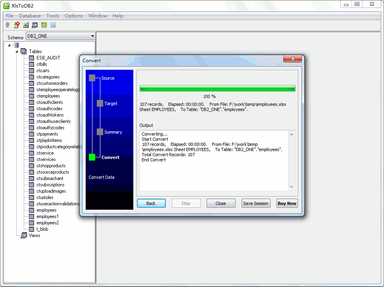384x287 pixels.
Task: Select the cturiroles table
Action: click(x=45, y=197)
